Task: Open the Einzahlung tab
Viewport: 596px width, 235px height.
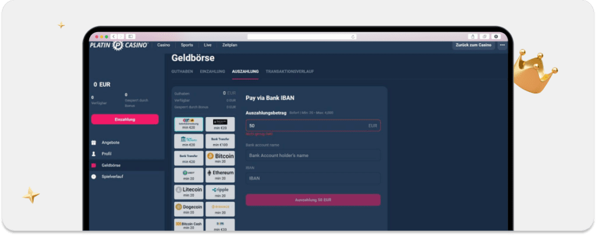Action: click(x=212, y=71)
